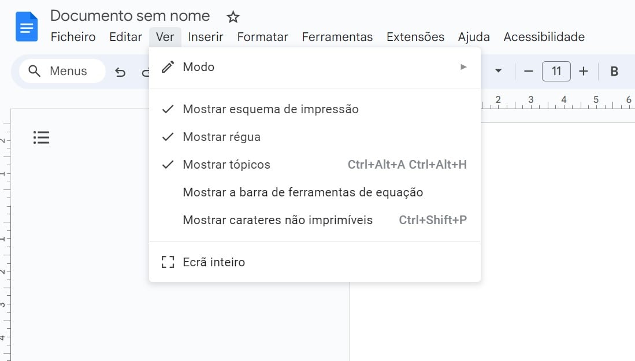Toggle off Mostrar régua
Screen dimensions: 635x361
coord(221,137)
